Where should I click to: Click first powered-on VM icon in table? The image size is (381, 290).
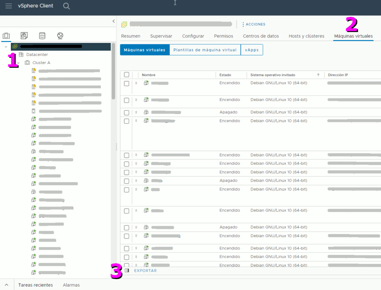click(x=146, y=83)
